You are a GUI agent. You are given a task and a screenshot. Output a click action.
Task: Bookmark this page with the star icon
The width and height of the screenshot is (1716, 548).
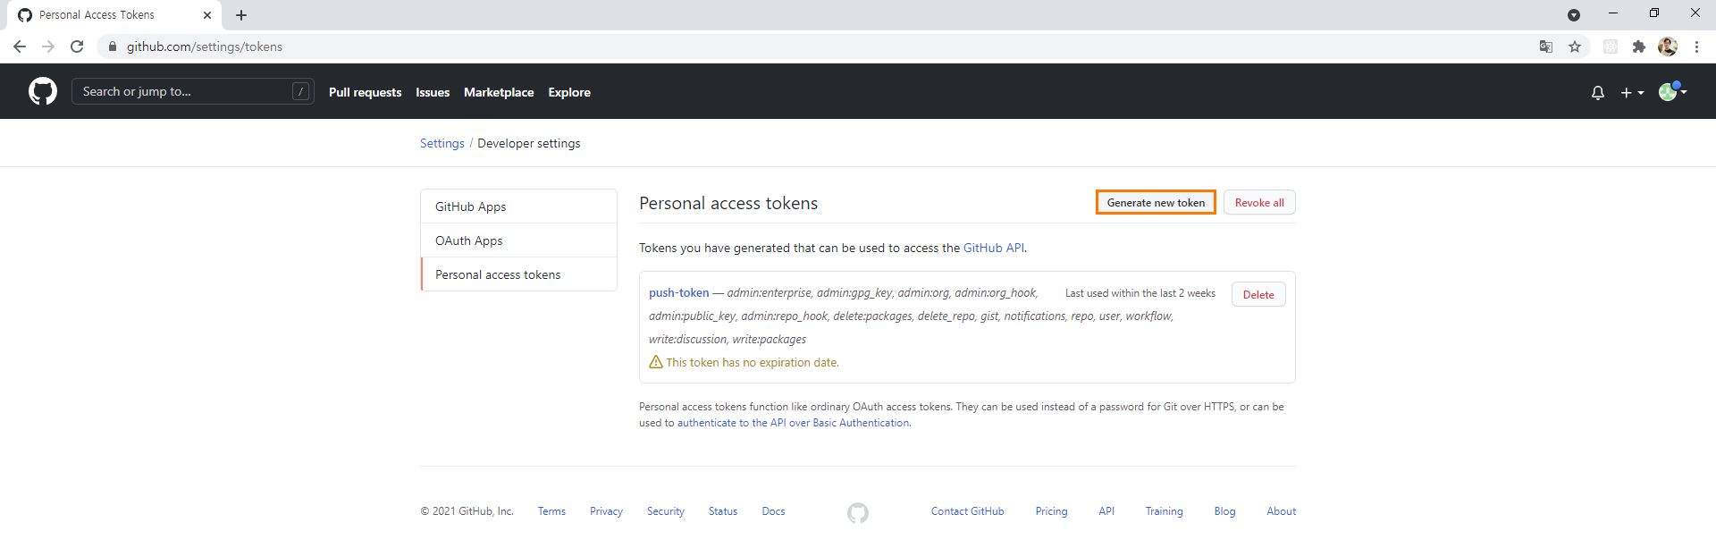point(1575,46)
